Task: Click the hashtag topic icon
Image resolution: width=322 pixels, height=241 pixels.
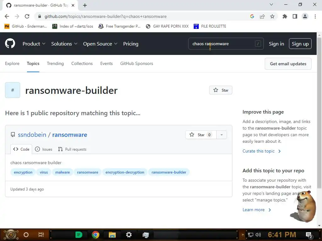Action: 13,90
